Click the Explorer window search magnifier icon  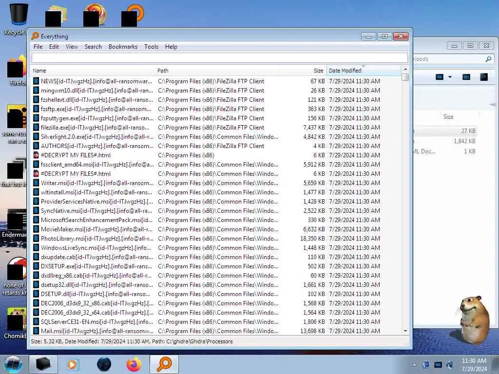488,59
